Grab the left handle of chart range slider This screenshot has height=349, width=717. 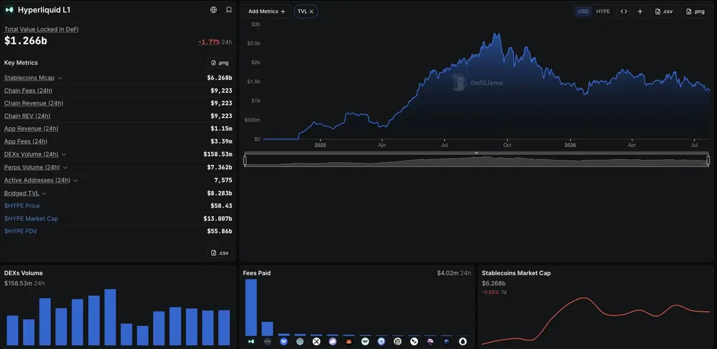pos(245,160)
